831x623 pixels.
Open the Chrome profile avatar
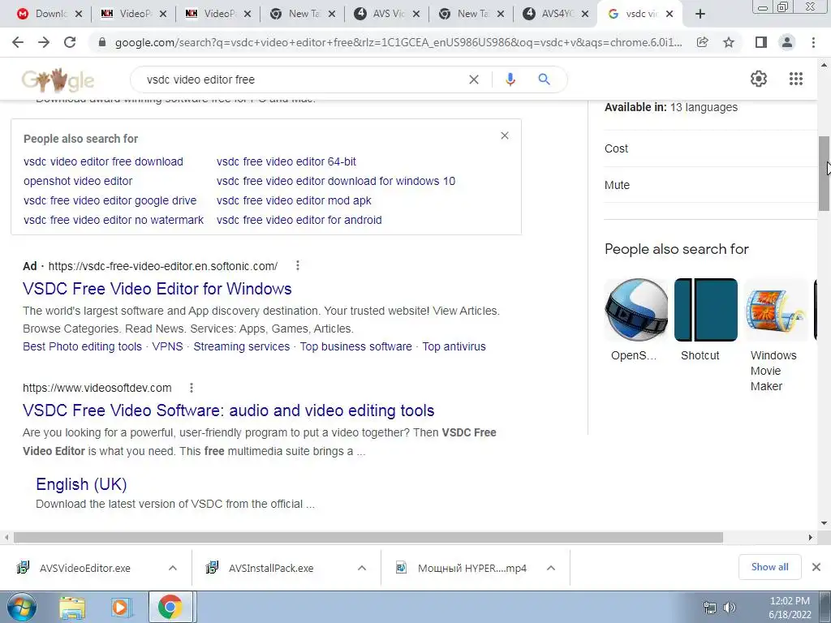787,42
